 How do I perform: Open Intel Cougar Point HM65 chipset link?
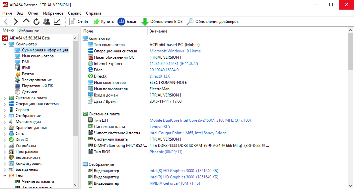[x=188, y=133]
